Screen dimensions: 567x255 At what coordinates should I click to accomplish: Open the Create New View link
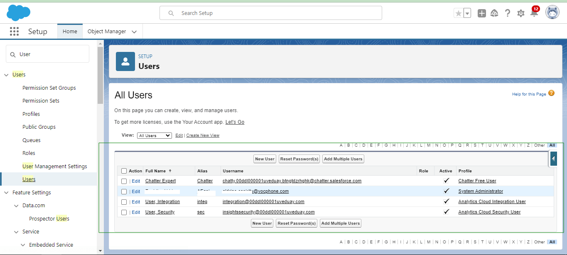coord(203,135)
